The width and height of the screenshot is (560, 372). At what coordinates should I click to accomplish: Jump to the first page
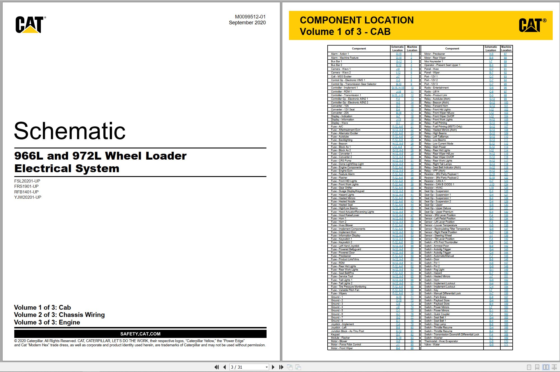(216, 367)
